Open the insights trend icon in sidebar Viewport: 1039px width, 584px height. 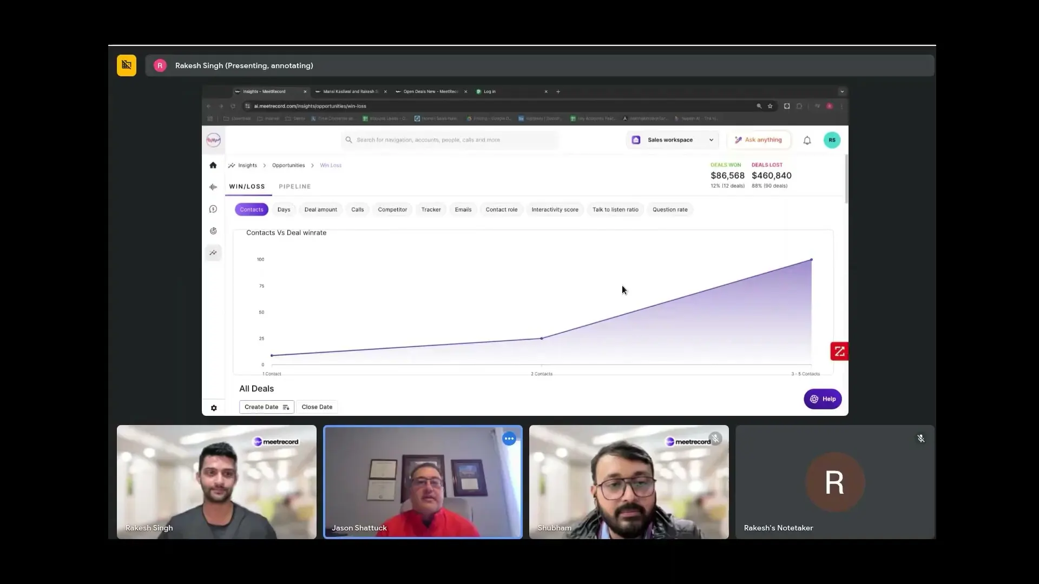213,253
